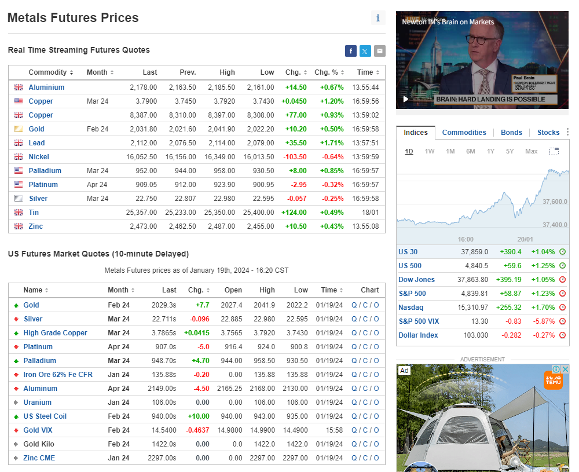Open the Nasdaq index link
Viewport: 579px width, 472px height.
411,308
